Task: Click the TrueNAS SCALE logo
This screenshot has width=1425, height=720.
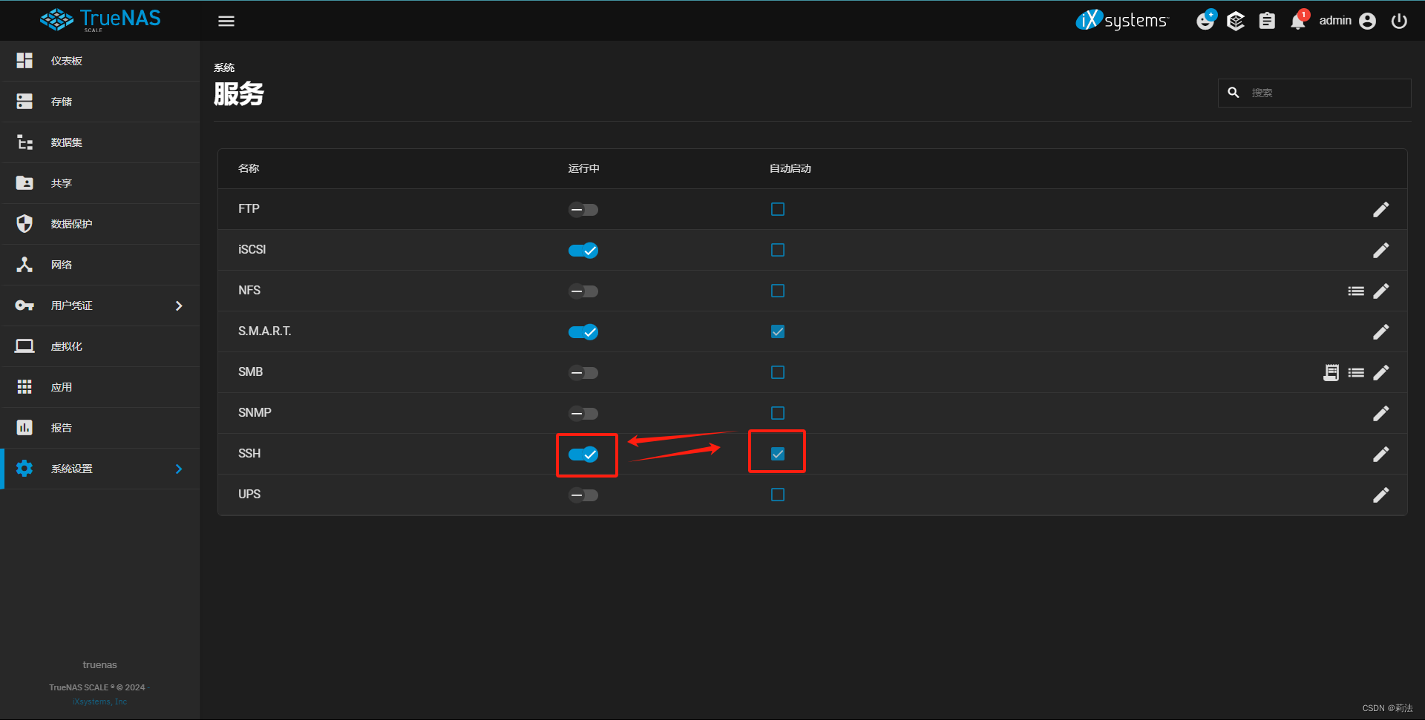Action: click(100, 20)
